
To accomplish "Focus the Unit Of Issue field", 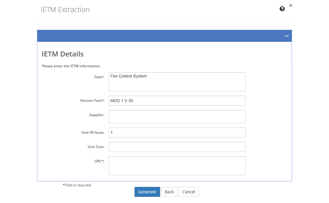I will [x=177, y=132].
